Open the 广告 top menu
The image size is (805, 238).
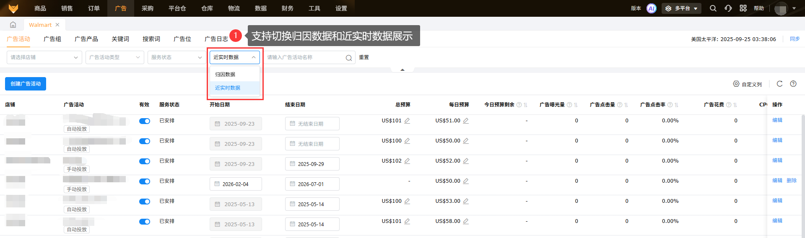[x=121, y=8]
